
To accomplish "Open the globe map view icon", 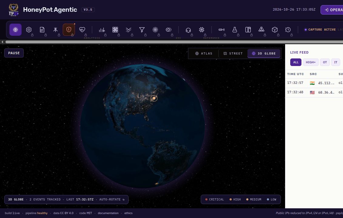I will pyautogui.click(x=15, y=30).
